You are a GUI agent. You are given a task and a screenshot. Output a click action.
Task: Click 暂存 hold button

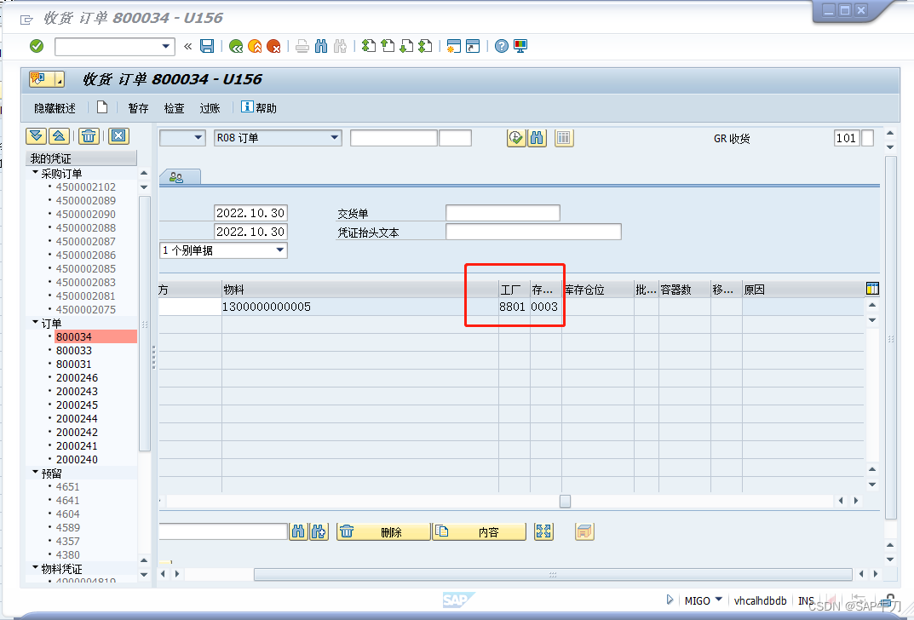[138, 108]
